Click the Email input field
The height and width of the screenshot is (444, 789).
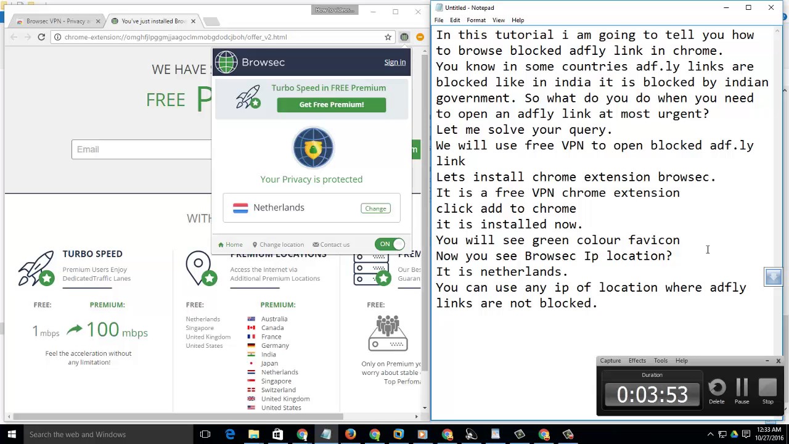141,149
